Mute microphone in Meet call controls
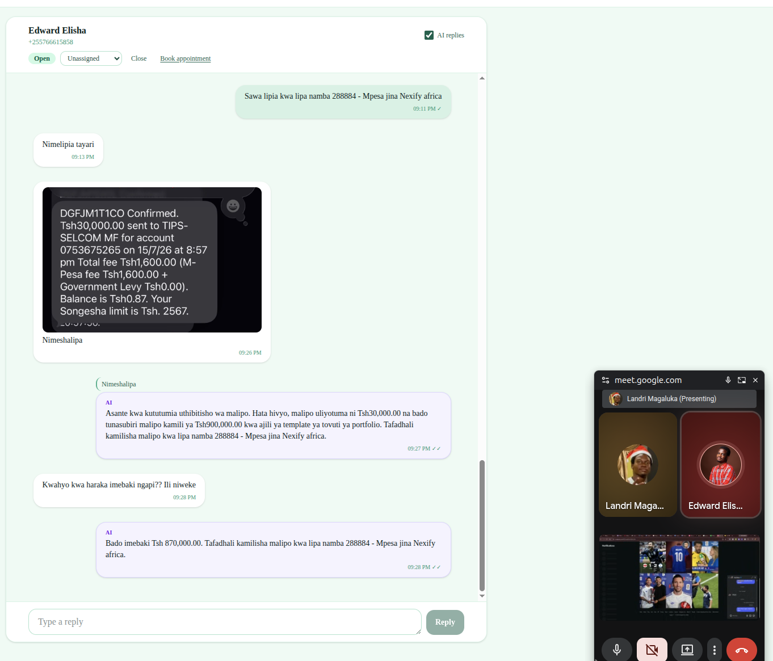 point(616,650)
